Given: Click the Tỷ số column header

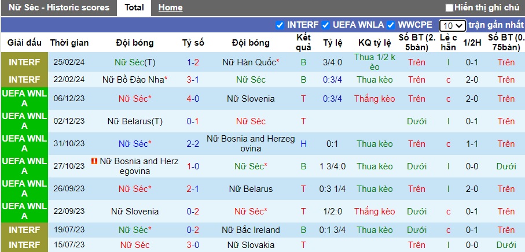Looking at the screenshot, I should tap(193, 43).
